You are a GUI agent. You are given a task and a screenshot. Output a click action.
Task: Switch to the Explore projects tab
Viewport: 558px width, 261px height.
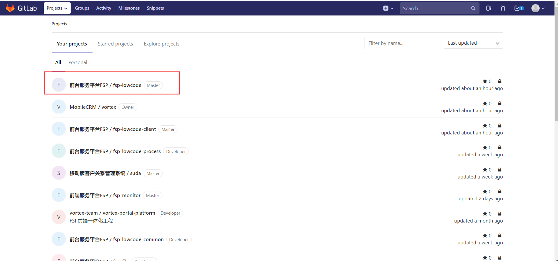point(162,44)
